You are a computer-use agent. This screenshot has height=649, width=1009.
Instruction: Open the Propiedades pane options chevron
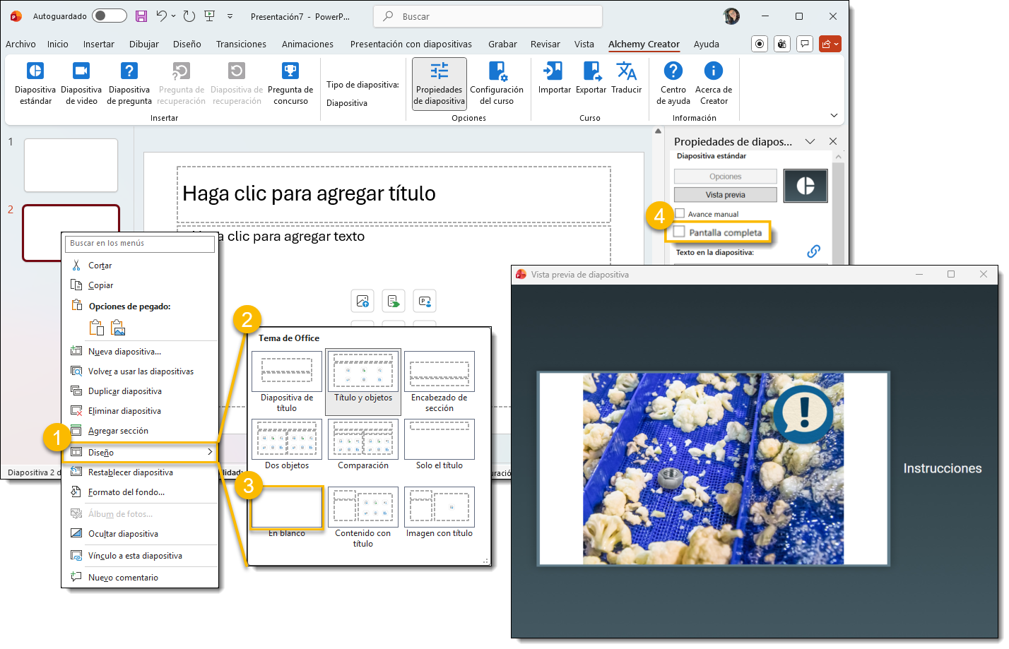[x=810, y=142]
